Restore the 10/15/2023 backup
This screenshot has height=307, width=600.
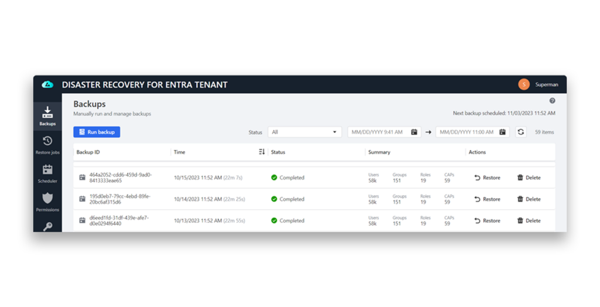click(x=487, y=178)
